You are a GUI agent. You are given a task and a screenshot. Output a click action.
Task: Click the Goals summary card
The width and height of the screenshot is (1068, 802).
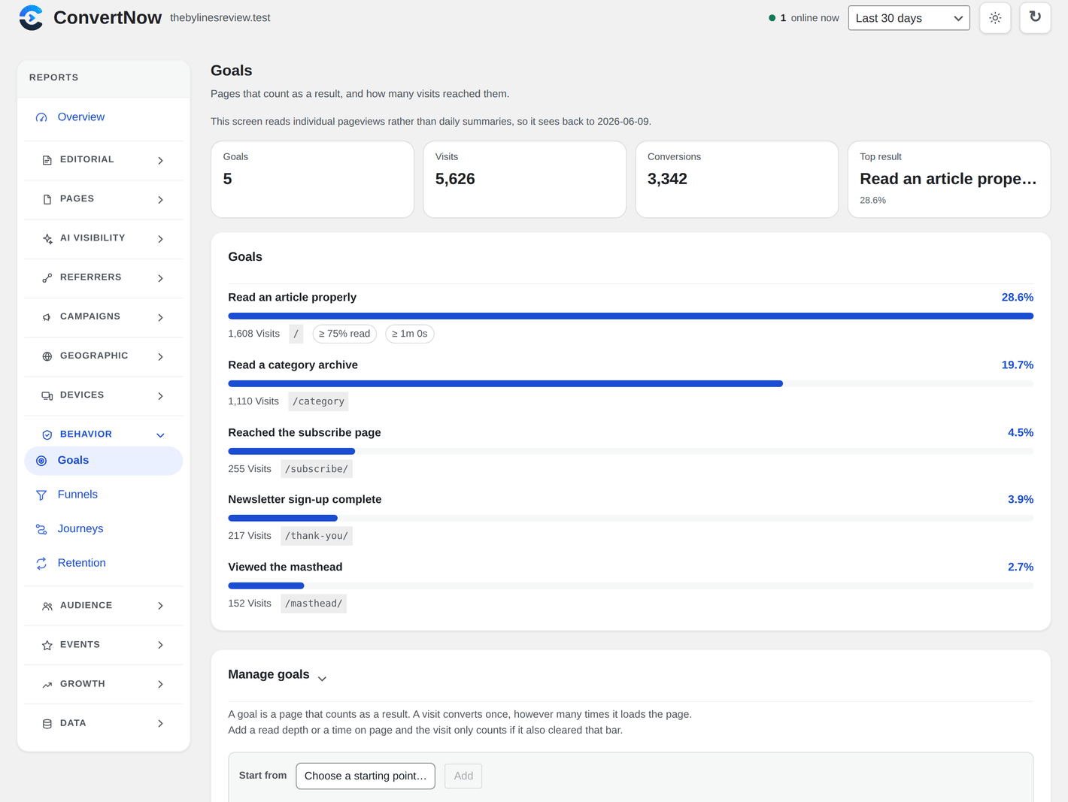tap(312, 180)
